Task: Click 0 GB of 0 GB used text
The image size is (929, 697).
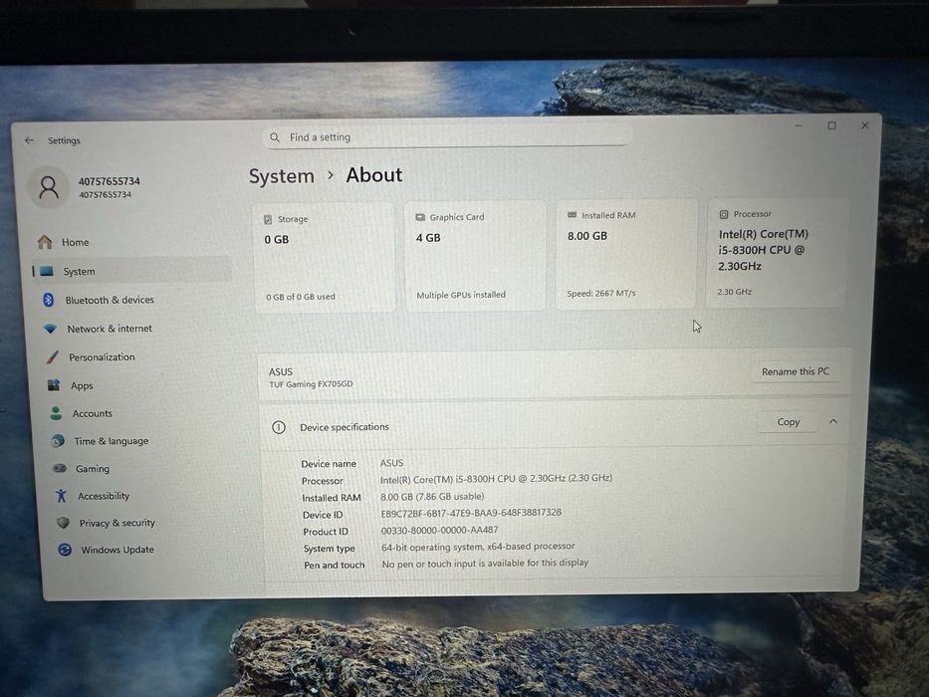Action: point(301,297)
